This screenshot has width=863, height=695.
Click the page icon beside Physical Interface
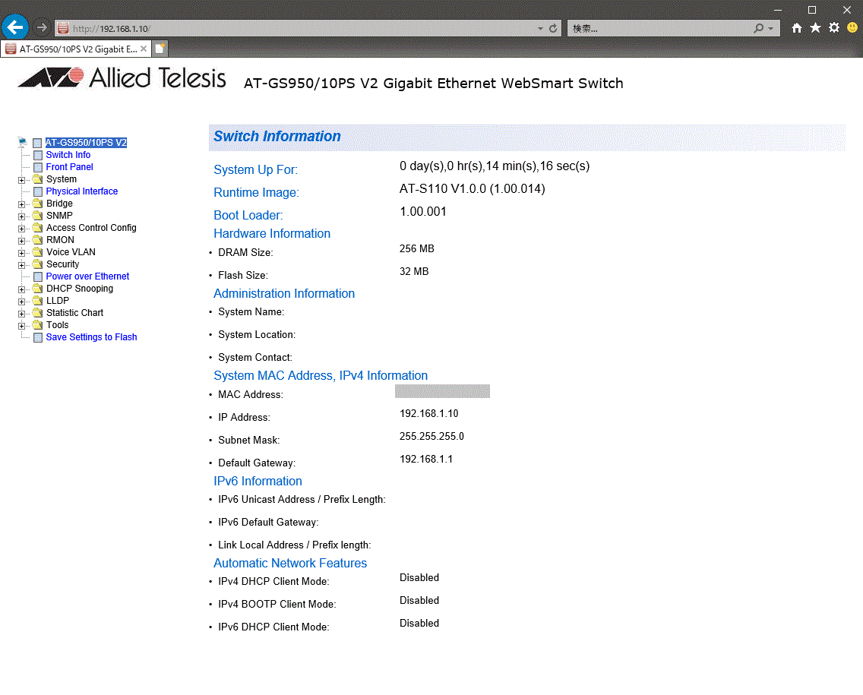[38, 191]
